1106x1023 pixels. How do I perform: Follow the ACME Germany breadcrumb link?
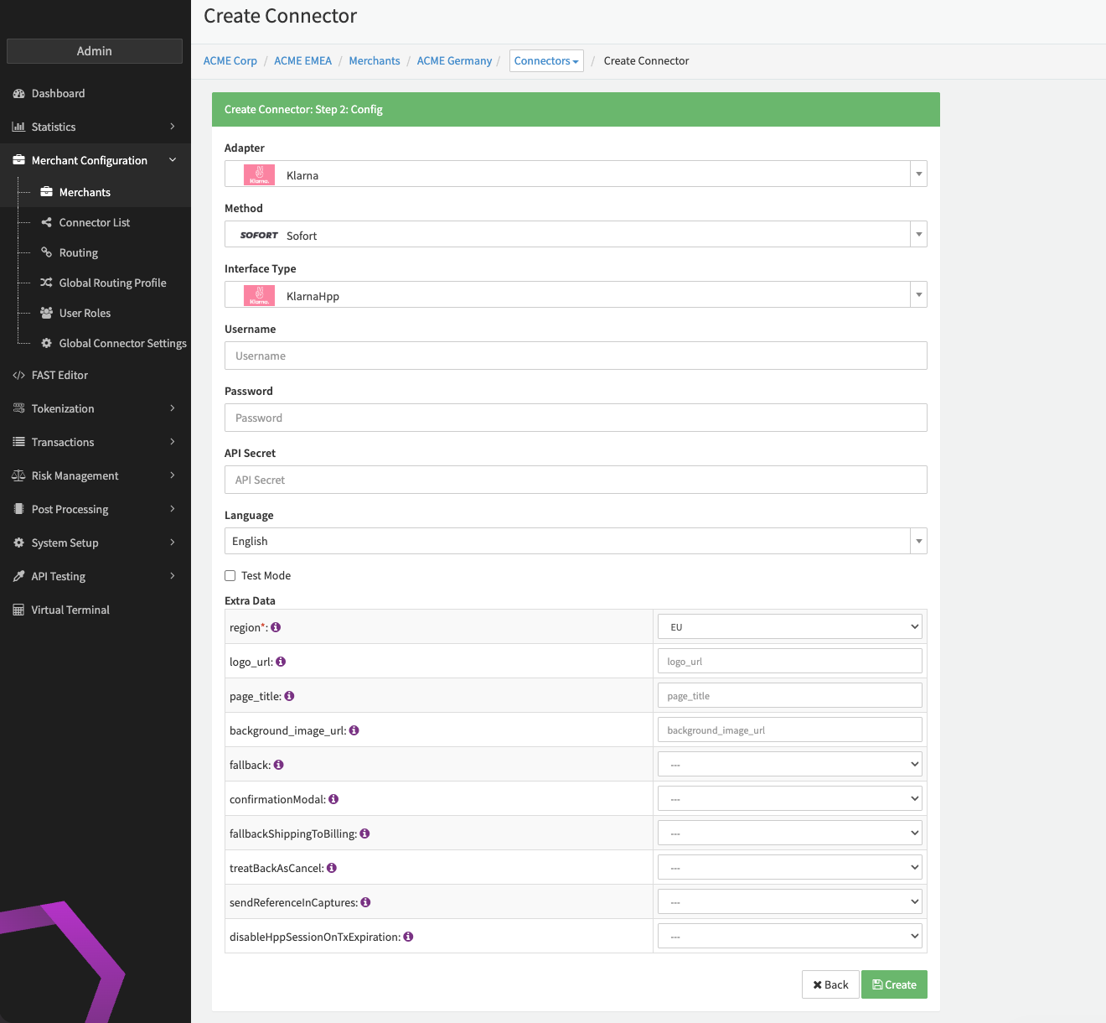(454, 60)
